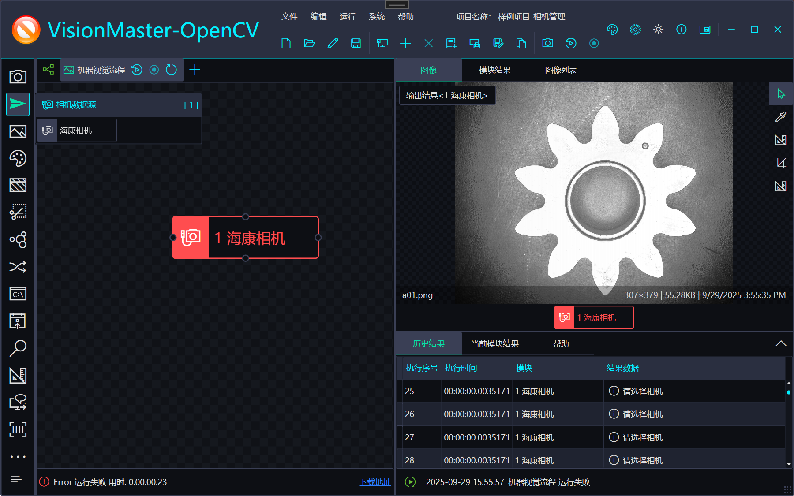The height and width of the screenshot is (496, 794).
Task: Select the shuffle arrows icon in the left sidebar
Action: click(x=18, y=267)
